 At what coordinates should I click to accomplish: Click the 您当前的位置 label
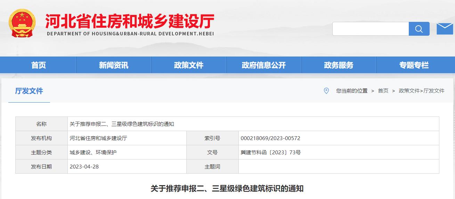(352, 90)
